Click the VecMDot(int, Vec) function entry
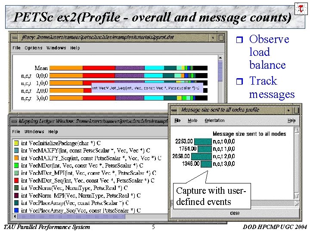This screenshot has width=310, height=232. (82, 165)
